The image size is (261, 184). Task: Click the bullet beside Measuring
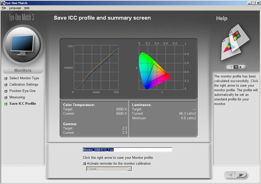[6, 97]
